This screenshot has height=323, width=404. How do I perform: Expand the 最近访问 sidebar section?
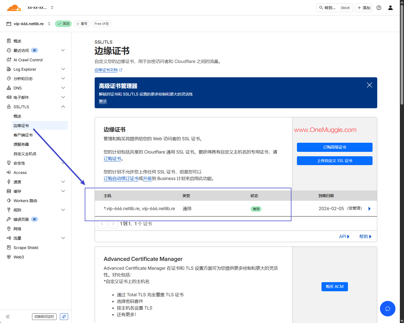pos(63,50)
